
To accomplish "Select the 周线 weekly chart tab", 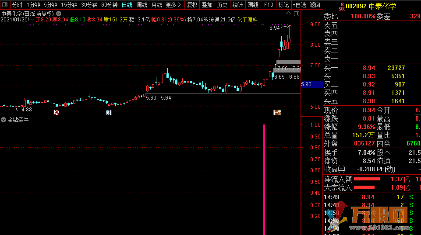I will click(142, 5).
